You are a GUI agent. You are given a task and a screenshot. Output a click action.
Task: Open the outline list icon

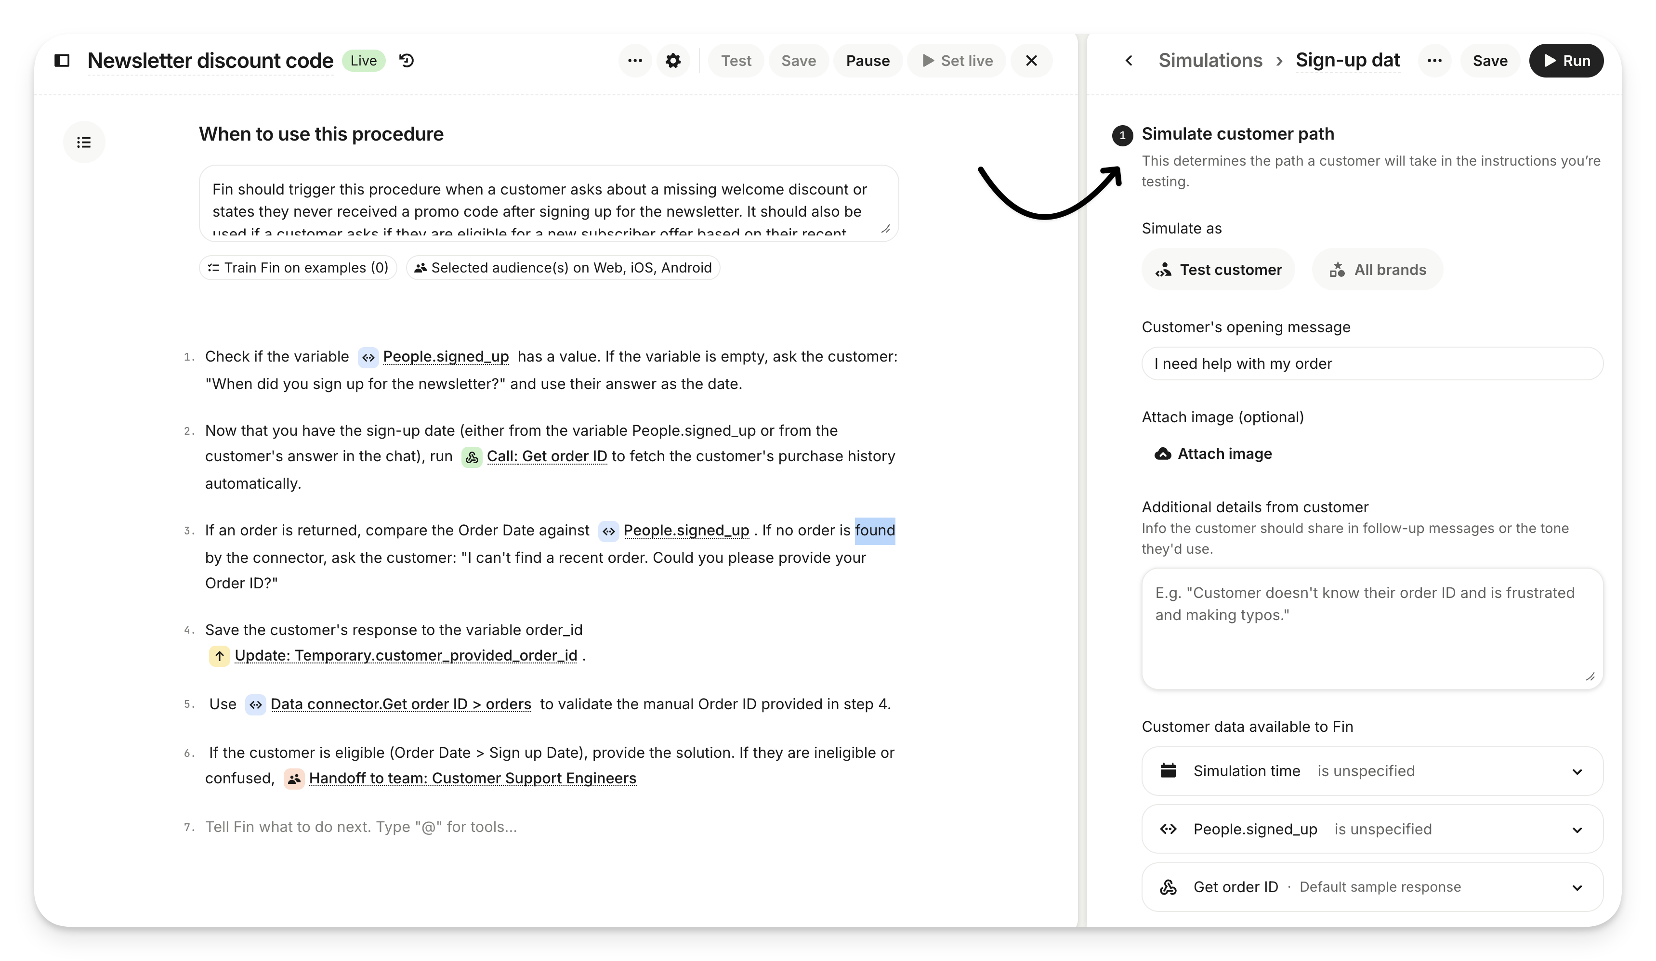(x=84, y=142)
